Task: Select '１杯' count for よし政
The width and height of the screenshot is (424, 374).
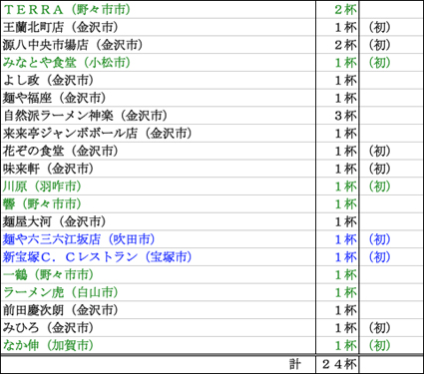Action: pyautogui.click(x=345, y=80)
